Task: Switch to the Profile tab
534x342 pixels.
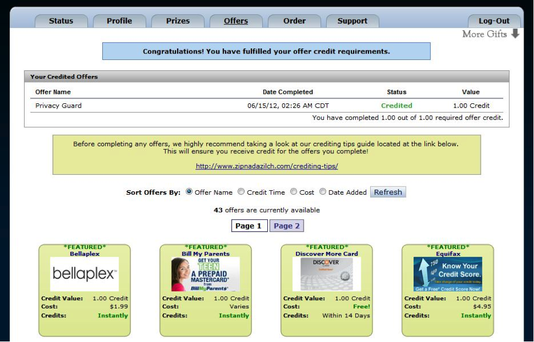Action: [119, 21]
